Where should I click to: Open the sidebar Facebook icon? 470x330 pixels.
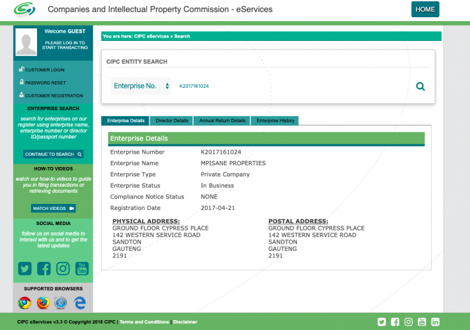(x=44, y=268)
